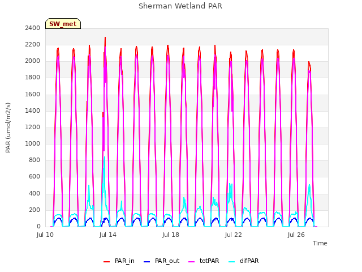Click the 2000 y-axis tick label

point(33,61)
